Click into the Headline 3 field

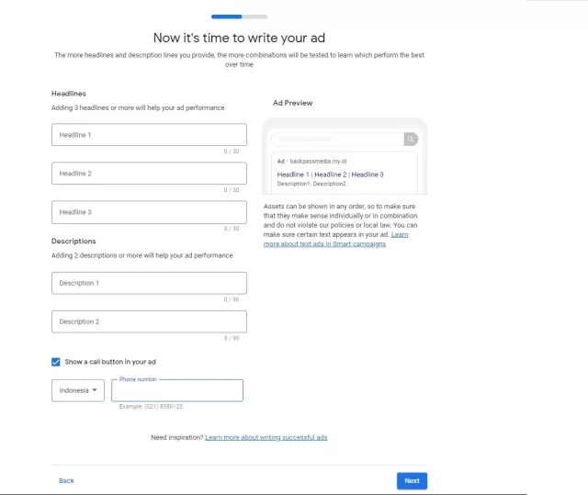[x=149, y=212]
